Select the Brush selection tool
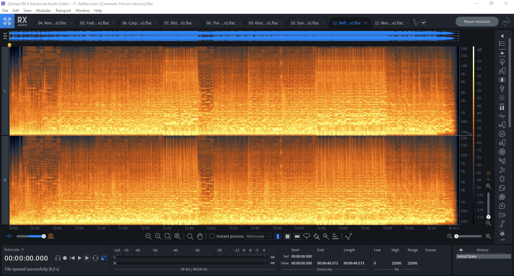Image resolution: width=514 pixels, height=276 pixels. 316,236
